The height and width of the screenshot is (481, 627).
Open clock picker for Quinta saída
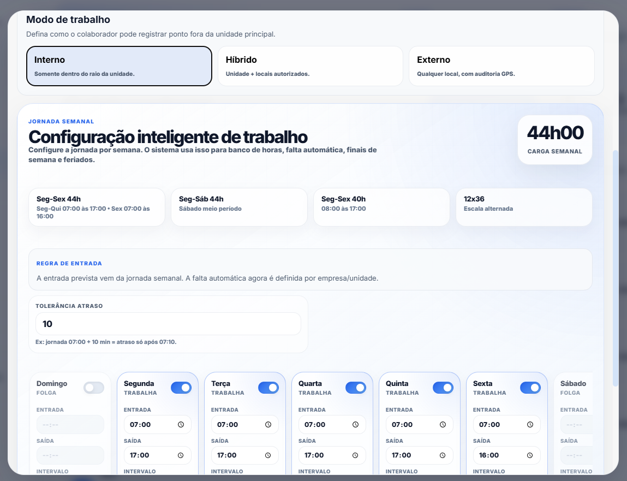[x=442, y=455]
